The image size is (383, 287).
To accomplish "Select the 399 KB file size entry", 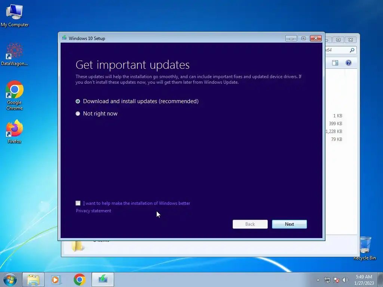I will (x=335, y=123).
